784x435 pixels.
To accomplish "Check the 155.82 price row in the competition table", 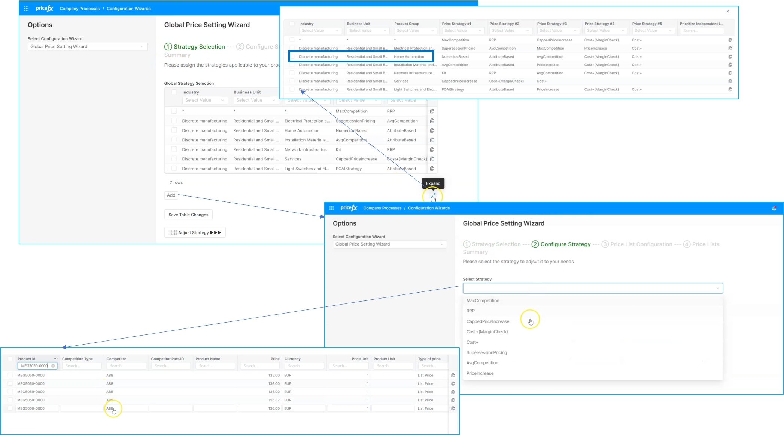I will (10, 400).
